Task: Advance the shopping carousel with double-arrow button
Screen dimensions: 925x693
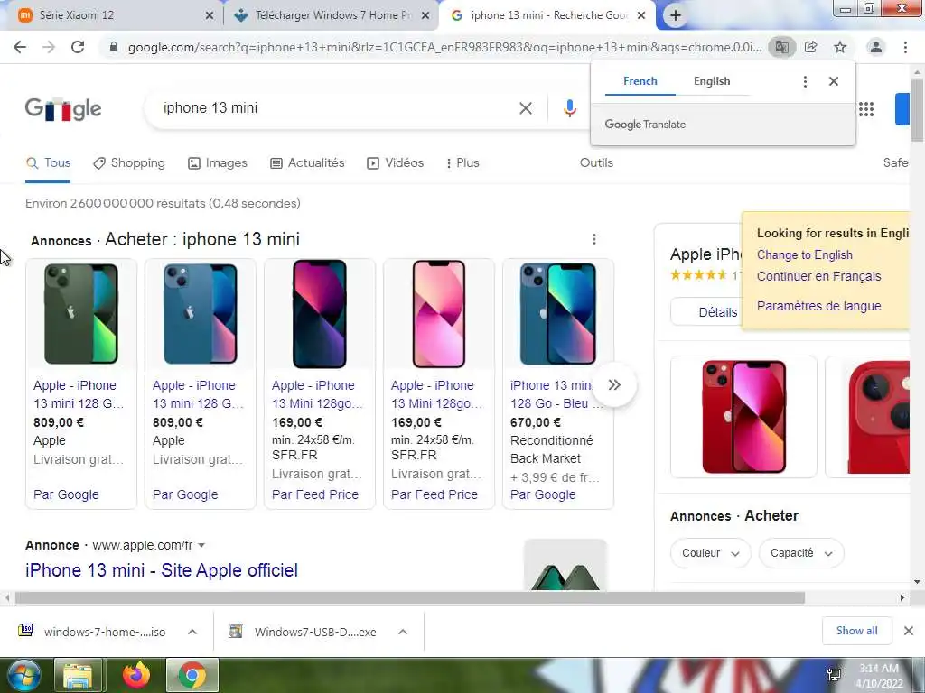Action: [614, 384]
